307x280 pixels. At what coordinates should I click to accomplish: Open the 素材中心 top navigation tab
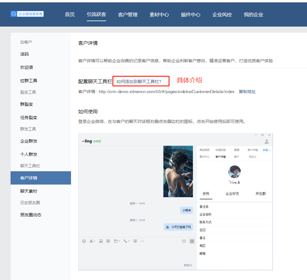click(x=159, y=15)
